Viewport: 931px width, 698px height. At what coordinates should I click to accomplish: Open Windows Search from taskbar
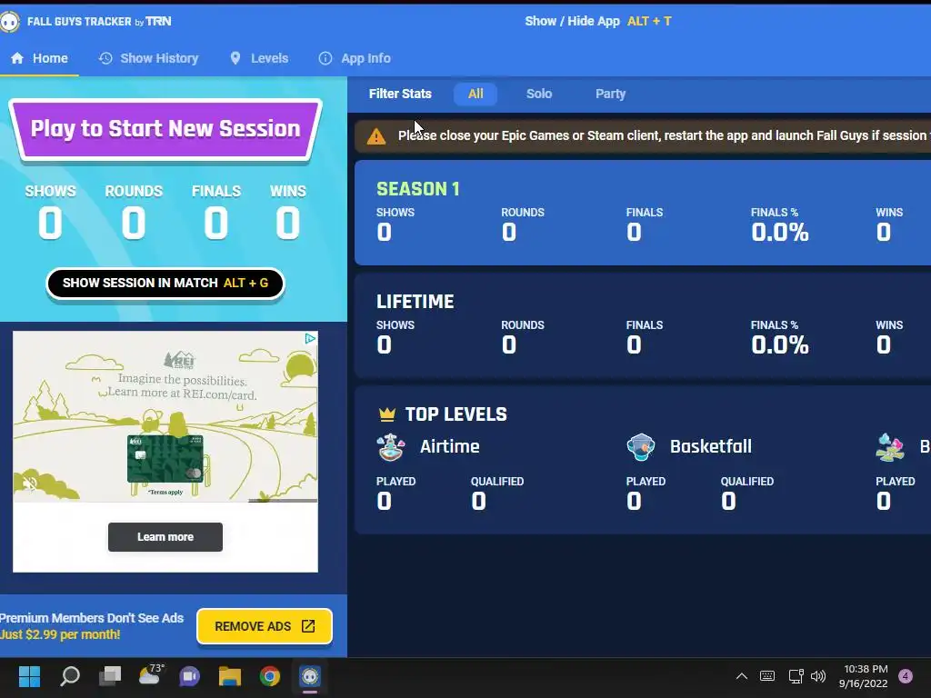pyautogui.click(x=70, y=676)
